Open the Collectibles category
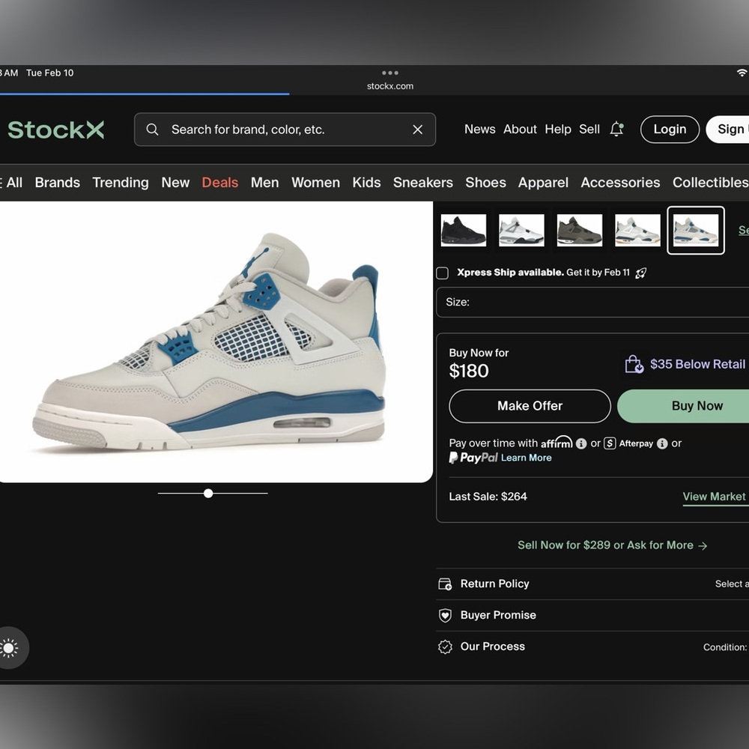 coord(710,183)
